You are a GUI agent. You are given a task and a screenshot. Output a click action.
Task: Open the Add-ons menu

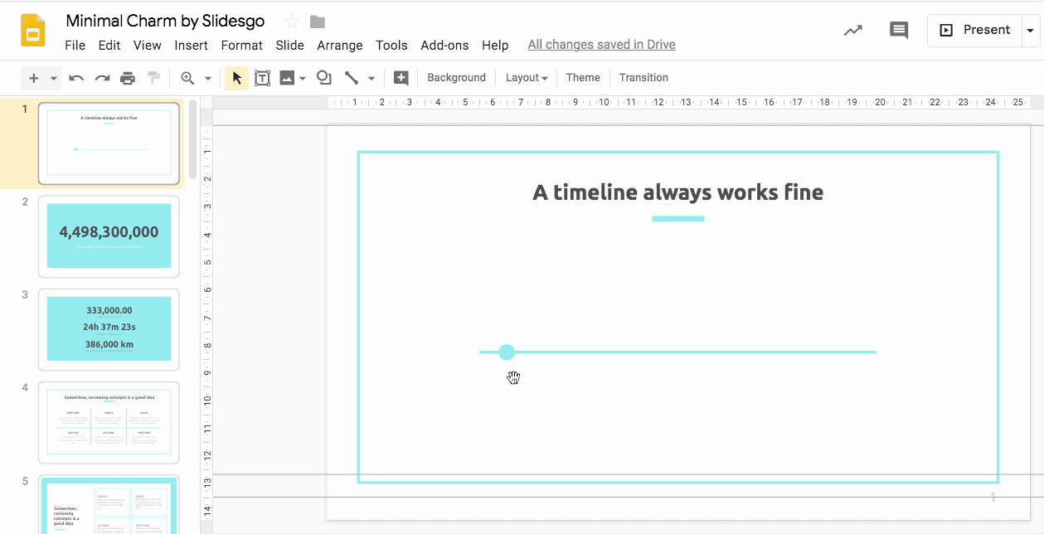click(x=444, y=46)
